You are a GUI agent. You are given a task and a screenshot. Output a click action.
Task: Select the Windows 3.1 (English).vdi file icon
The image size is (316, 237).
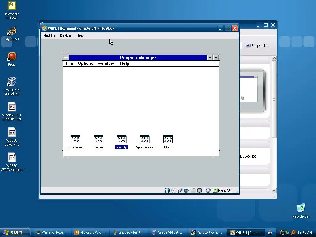point(12,107)
